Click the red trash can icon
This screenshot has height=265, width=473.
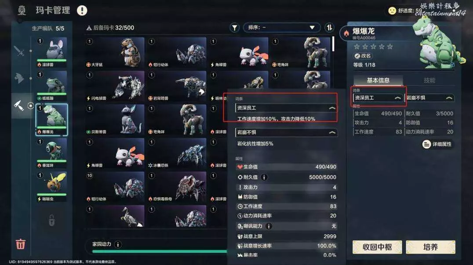tap(21, 243)
